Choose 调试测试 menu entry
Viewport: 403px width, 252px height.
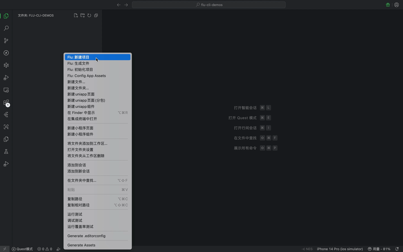tap(98, 220)
